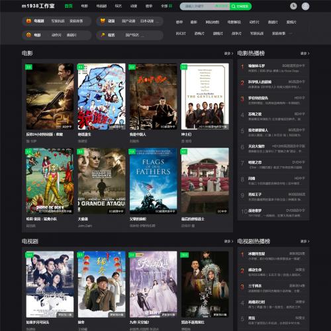Image resolution: width=331 pixels, height=331 pixels.
Task: Expand the ellipsis in the anime category pill
Action: [x=157, y=22]
